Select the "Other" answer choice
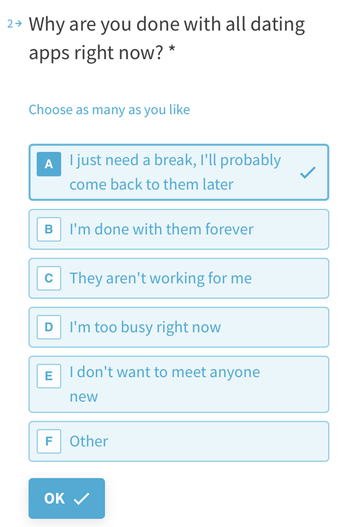This screenshot has height=527, width=342. 178,441
